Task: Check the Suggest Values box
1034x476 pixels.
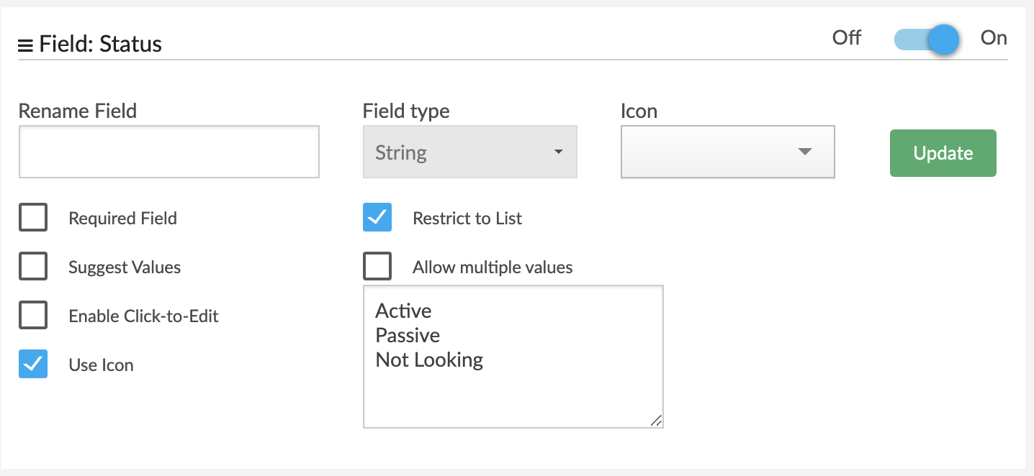Action: [x=33, y=267]
